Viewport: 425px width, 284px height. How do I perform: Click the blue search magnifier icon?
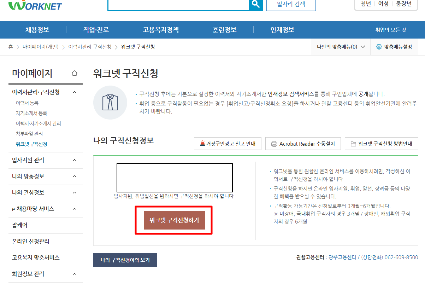click(255, 5)
